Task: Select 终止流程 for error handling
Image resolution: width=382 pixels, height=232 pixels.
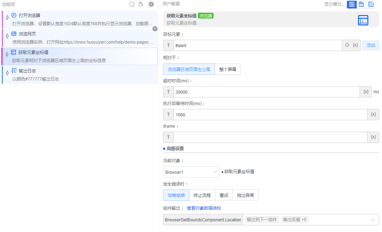Action: [x=201, y=195]
